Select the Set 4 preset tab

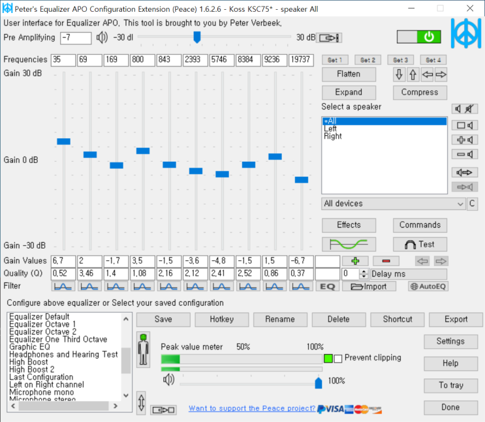point(433,60)
